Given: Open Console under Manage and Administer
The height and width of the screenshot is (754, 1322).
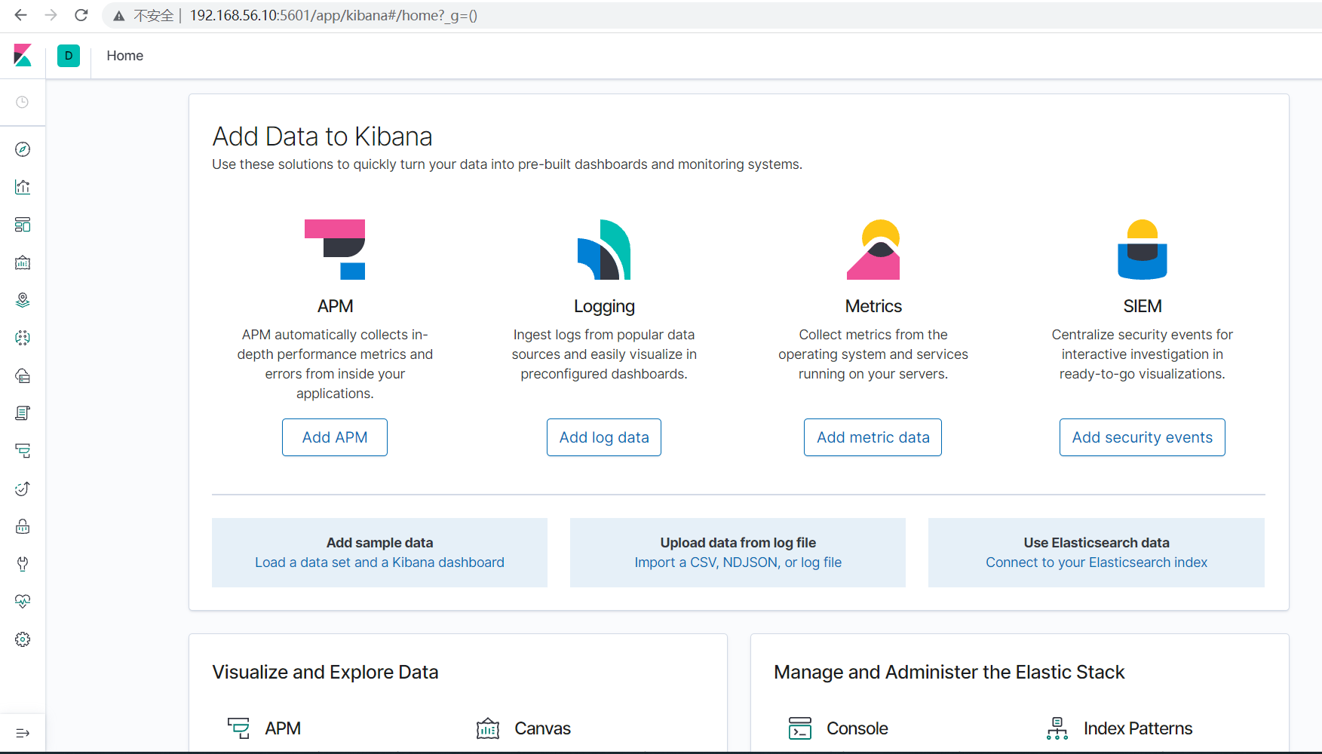Looking at the screenshot, I should click(x=857, y=728).
